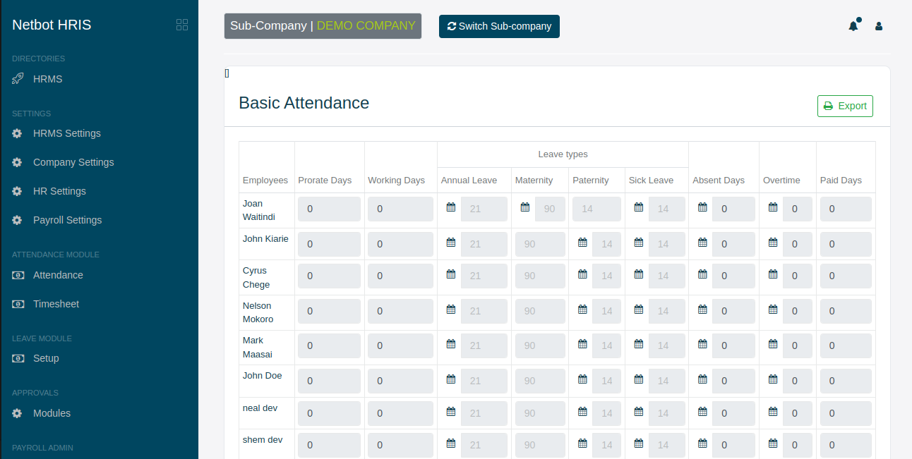This screenshot has width=912, height=459.
Task: Click Mark Maasai's Paid Days field
Action: [x=846, y=345]
